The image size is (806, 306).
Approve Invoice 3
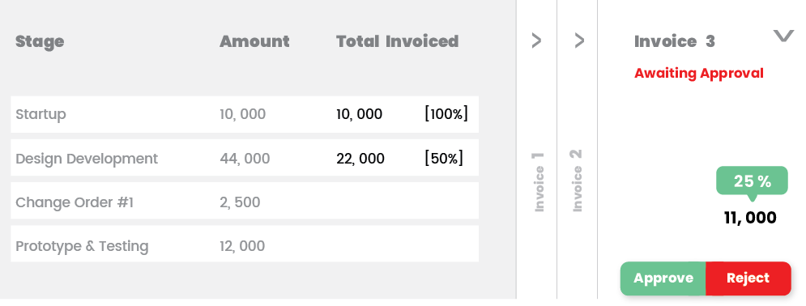coord(663,278)
